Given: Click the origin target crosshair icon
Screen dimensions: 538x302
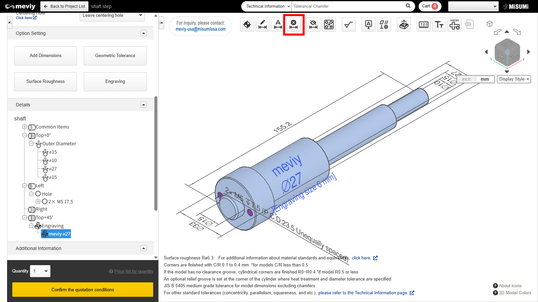Looking at the screenshot, I should (247, 24).
